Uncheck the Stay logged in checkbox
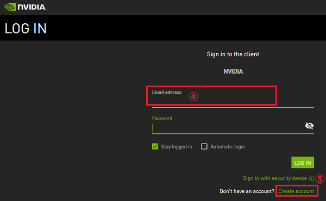 click(x=155, y=146)
